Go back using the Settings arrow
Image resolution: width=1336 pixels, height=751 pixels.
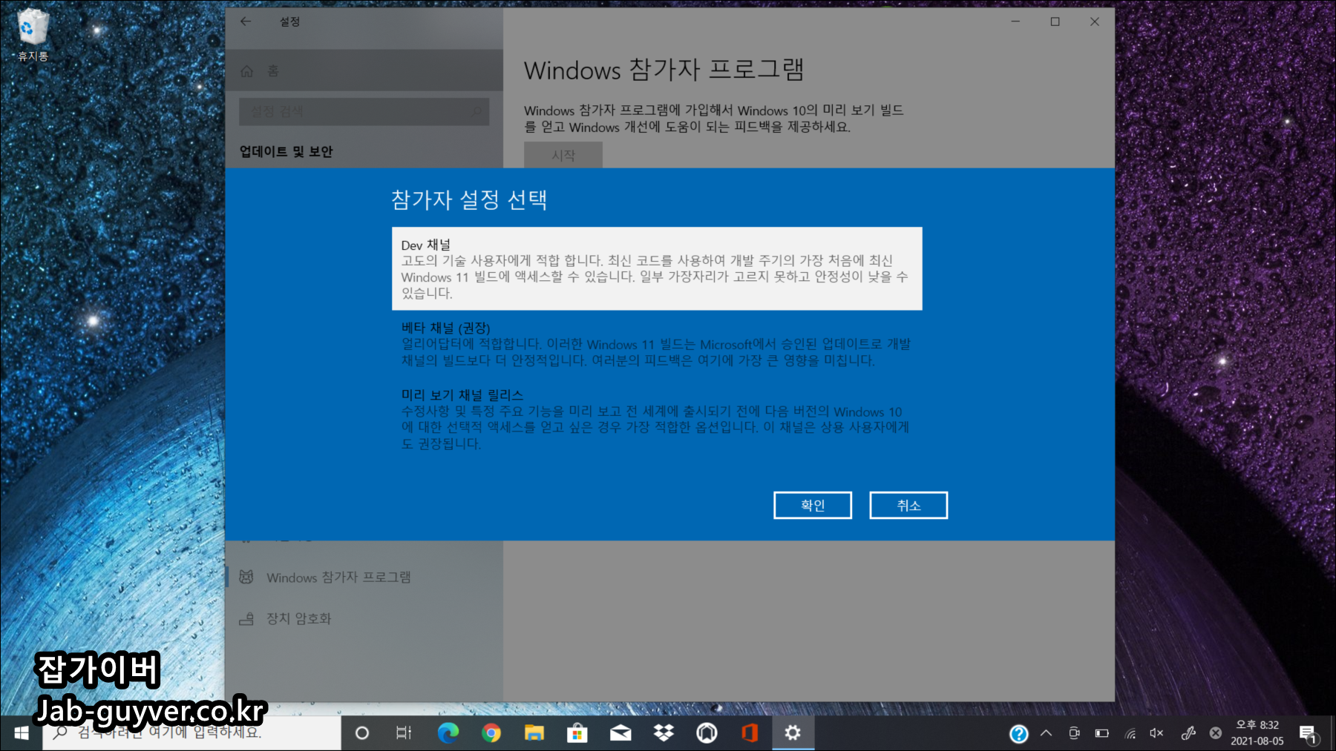[x=246, y=21]
